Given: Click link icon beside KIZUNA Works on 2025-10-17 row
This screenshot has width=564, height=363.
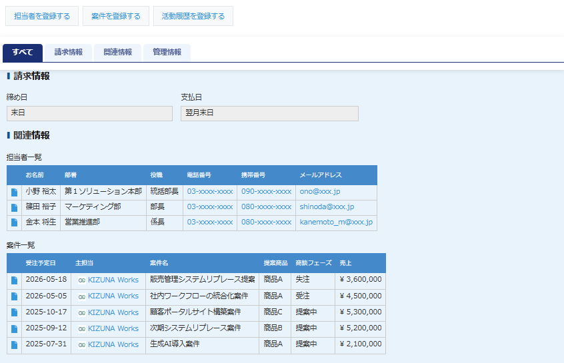Looking at the screenshot, I should (x=82, y=313).
